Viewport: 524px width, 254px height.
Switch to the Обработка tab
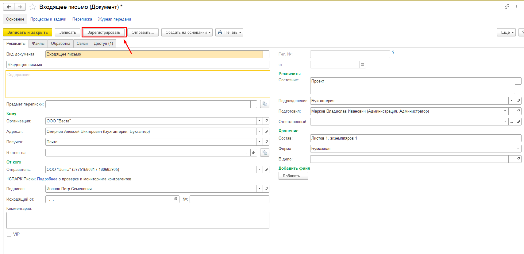[x=61, y=44]
